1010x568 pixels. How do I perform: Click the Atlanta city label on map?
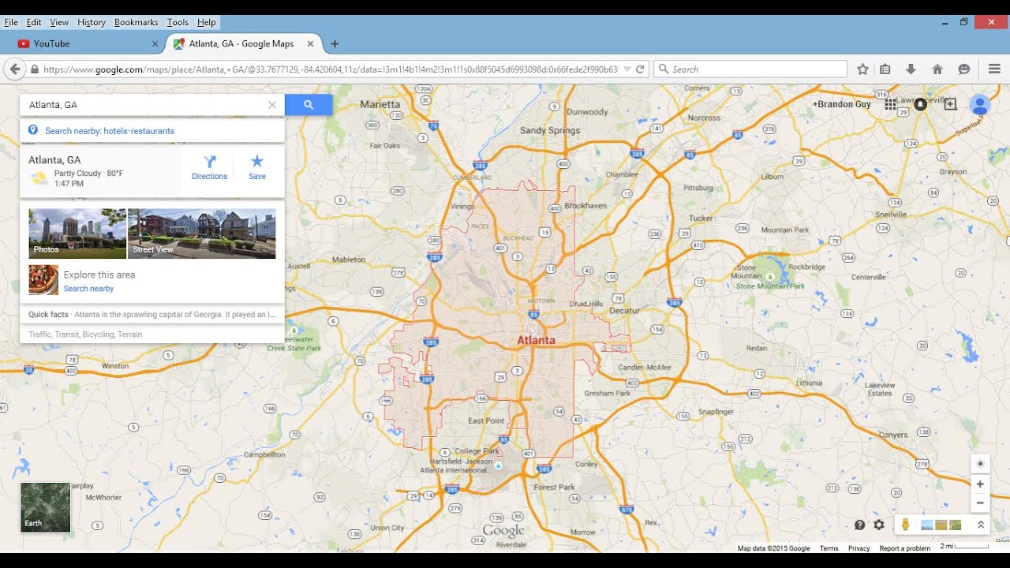(537, 341)
